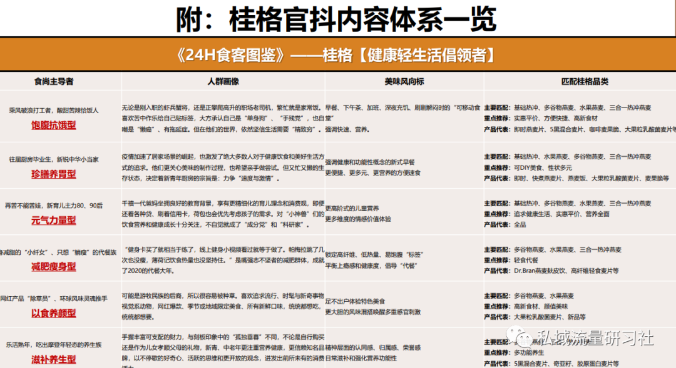Screen dimensions: 676x368
Task: Click the 产品代表 line mentioning "燕麦饭"
Action: (x=576, y=178)
